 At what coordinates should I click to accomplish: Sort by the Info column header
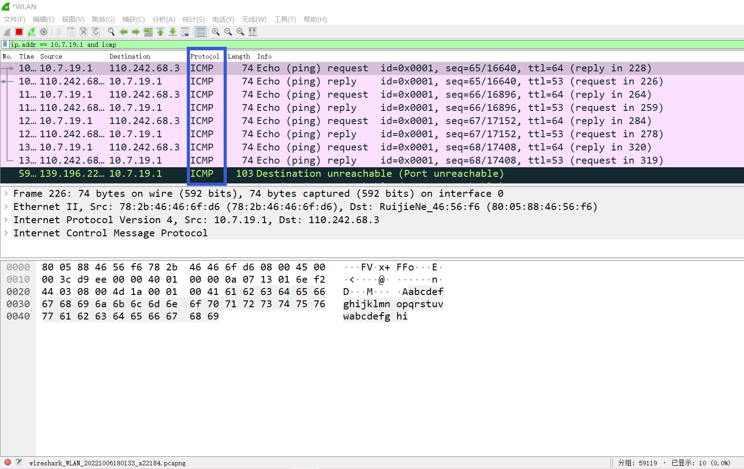pyautogui.click(x=499, y=56)
